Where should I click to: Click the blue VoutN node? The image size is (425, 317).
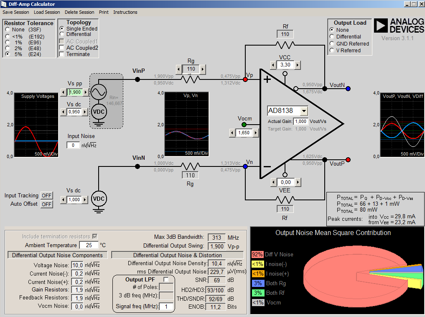tap(348, 89)
